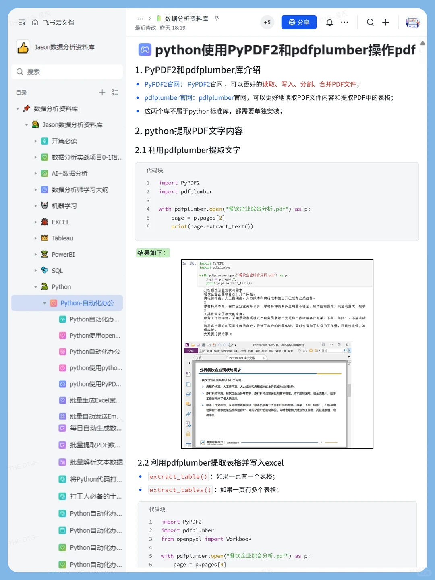Viewport: 435px width, 580px height.
Task: Click the plus icon to create new content
Action: point(385,22)
